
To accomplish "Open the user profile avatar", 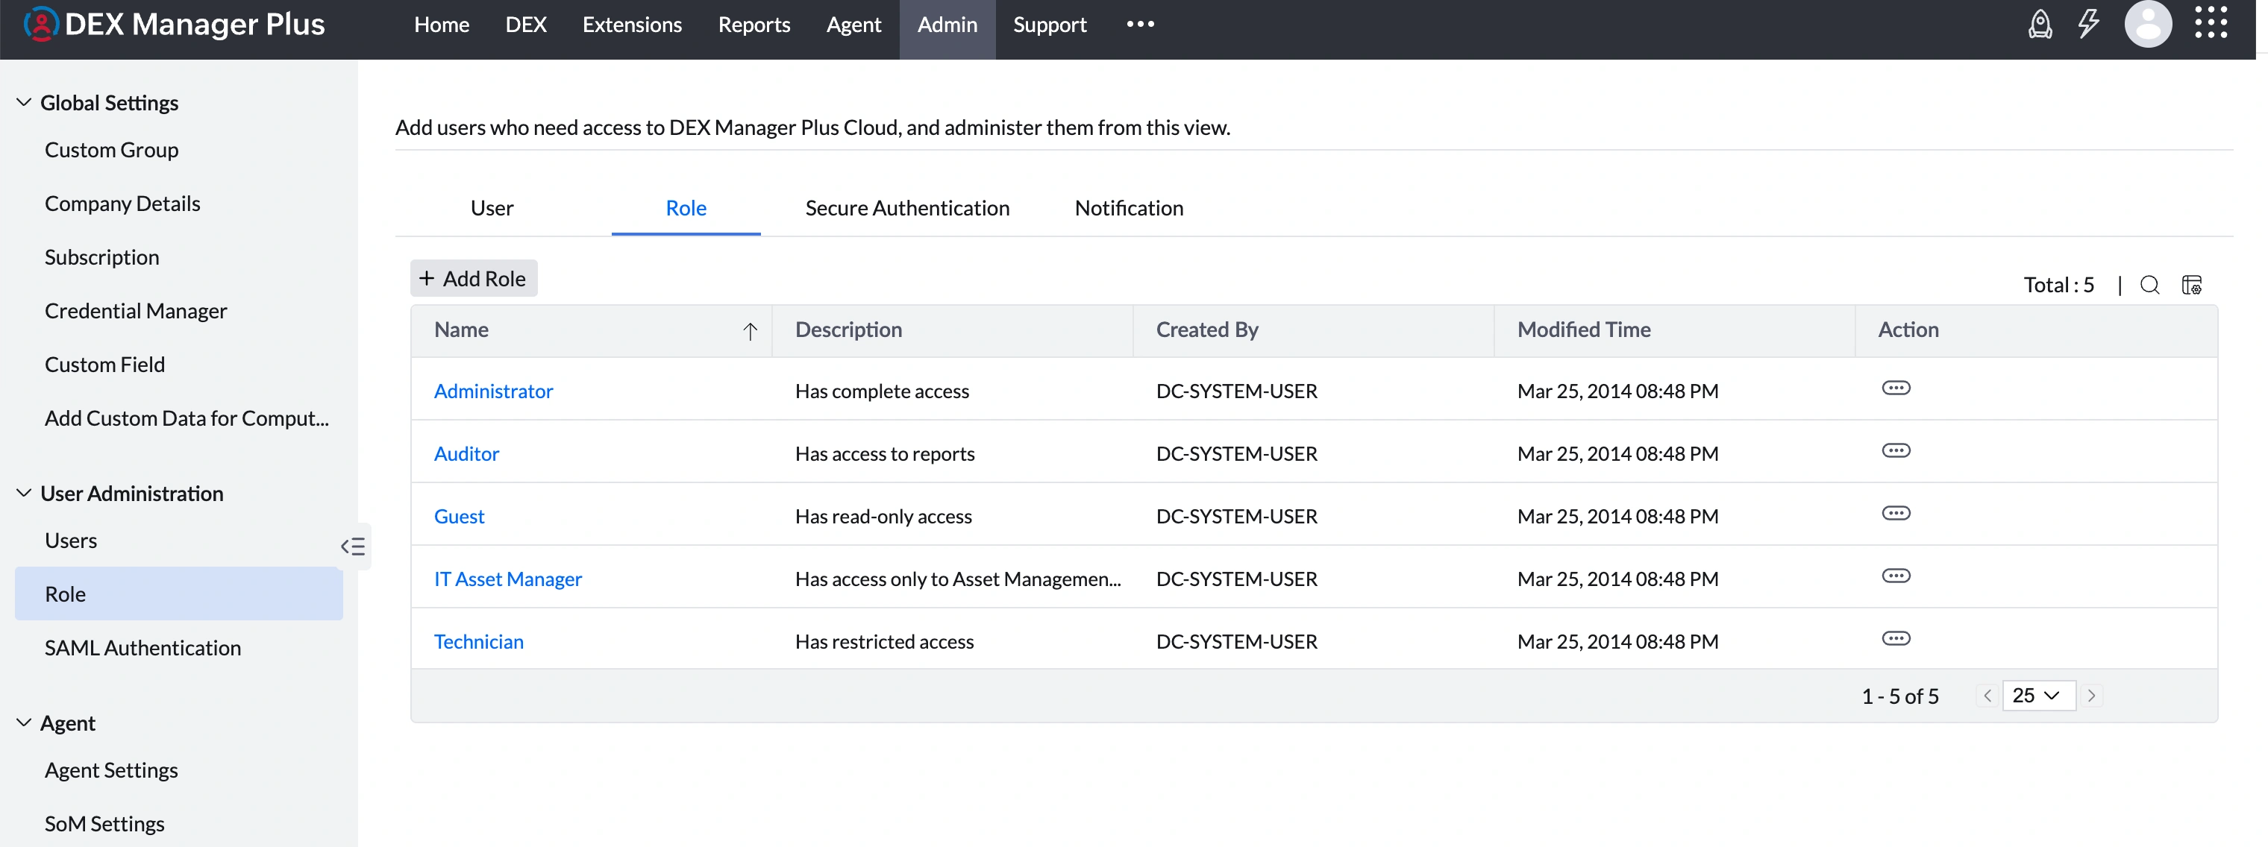I will pos(2147,24).
